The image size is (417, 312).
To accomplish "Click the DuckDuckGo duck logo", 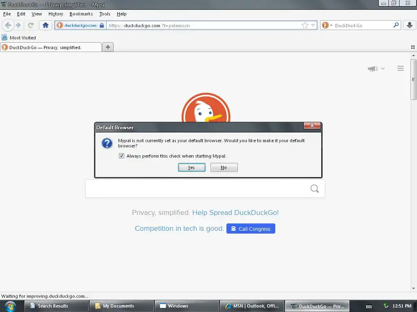I will [206, 107].
